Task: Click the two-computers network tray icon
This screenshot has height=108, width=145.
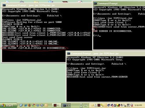Action: tap(108, 105)
